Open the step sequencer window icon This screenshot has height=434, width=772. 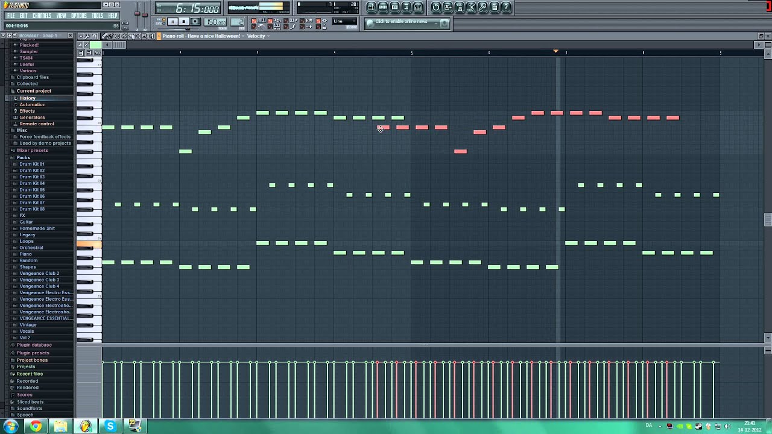pos(383,7)
